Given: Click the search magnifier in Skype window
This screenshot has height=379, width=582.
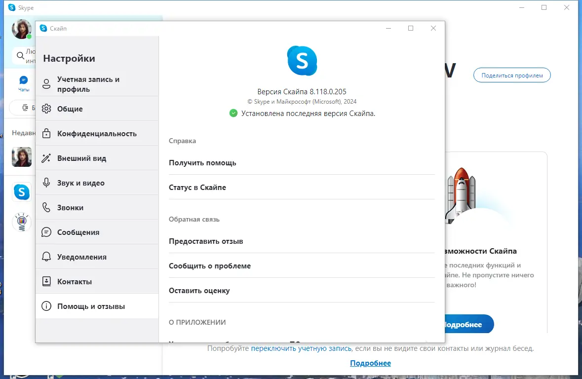Looking at the screenshot, I should [20, 56].
